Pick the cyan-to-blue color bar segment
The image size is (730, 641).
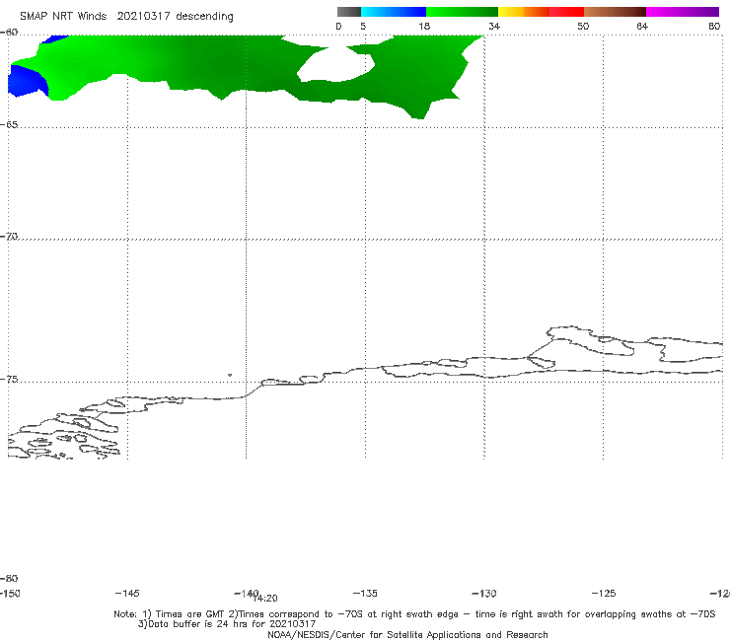tap(394, 12)
